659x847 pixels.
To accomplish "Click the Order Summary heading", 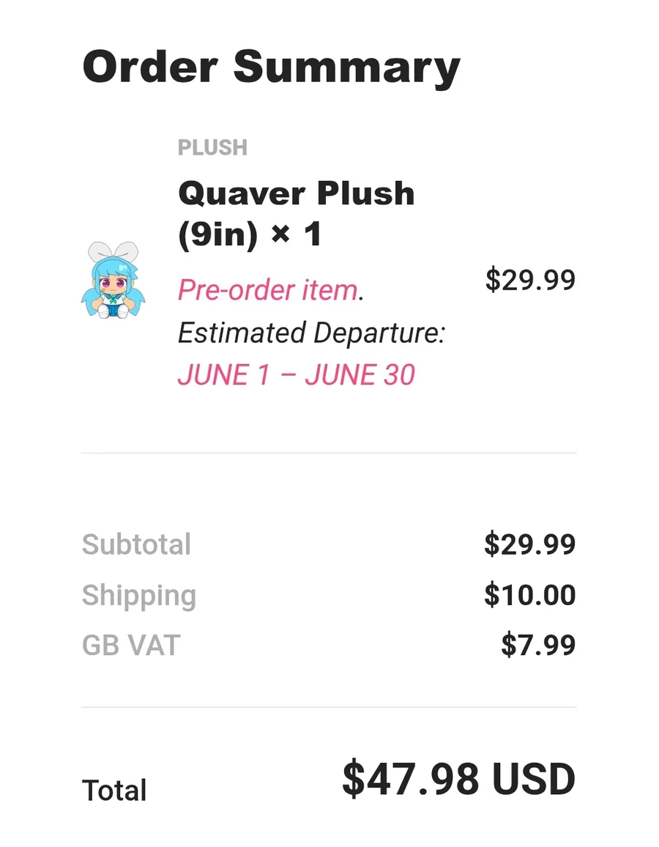I will coord(271,66).
